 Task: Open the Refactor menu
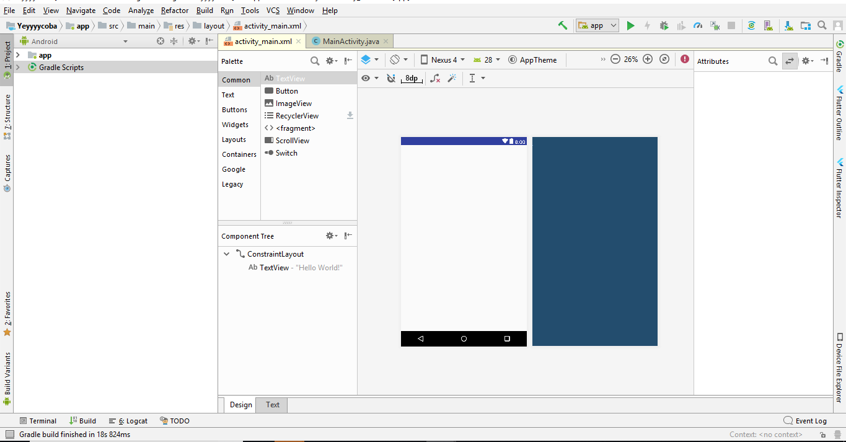pyautogui.click(x=174, y=11)
